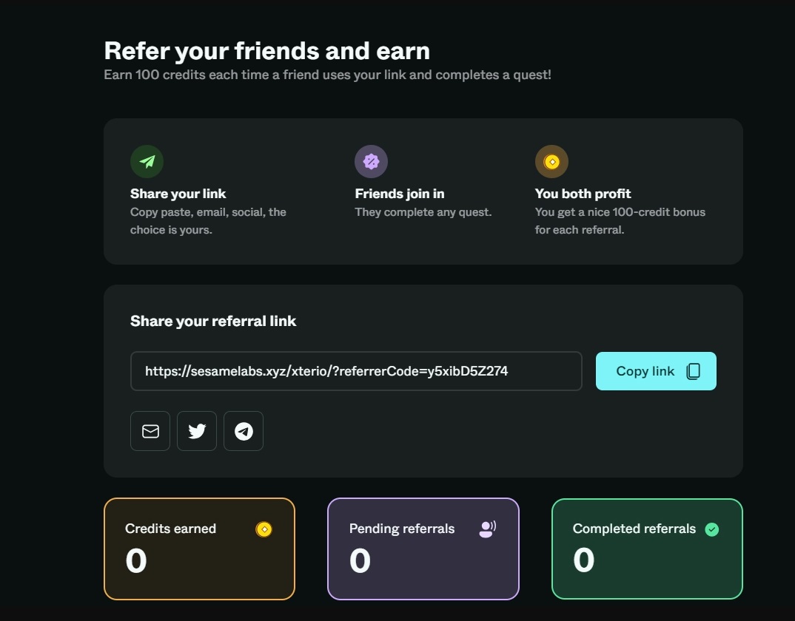Click the clipboard icon on Copy link button
Viewport: 795px width, 621px height.
[694, 371]
